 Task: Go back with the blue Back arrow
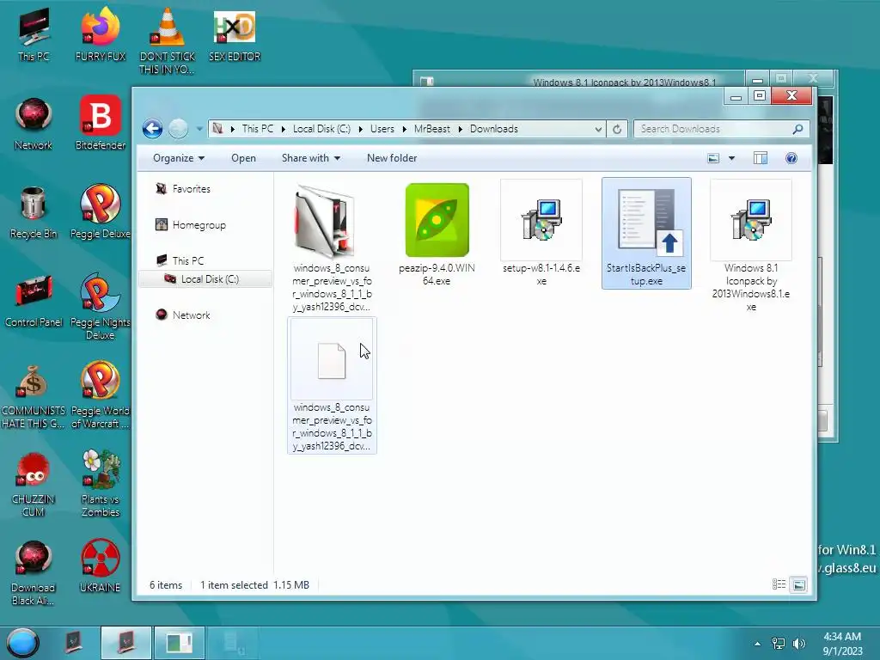click(x=152, y=129)
